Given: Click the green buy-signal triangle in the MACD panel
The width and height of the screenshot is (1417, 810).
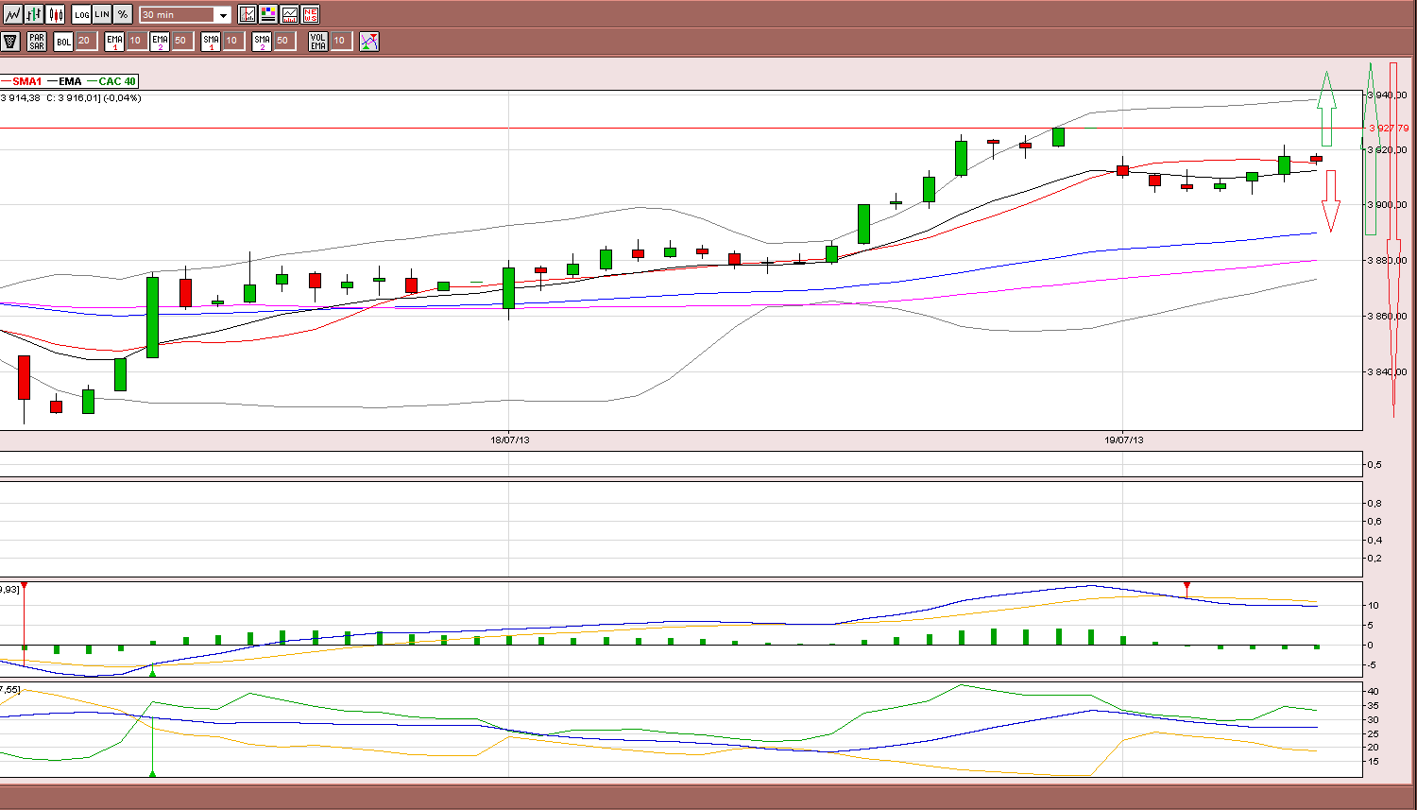Looking at the screenshot, I should coord(153,672).
